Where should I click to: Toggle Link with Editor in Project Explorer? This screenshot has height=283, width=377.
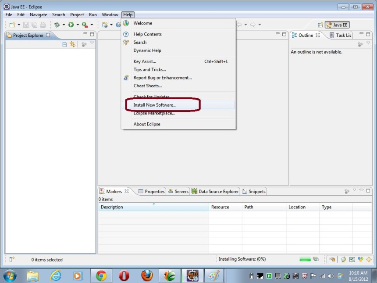[72, 44]
